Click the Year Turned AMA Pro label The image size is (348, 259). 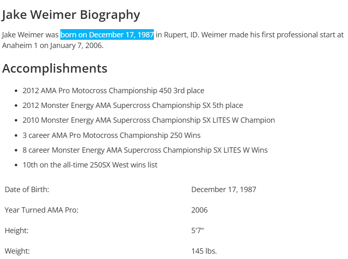click(x=41, y=210)
